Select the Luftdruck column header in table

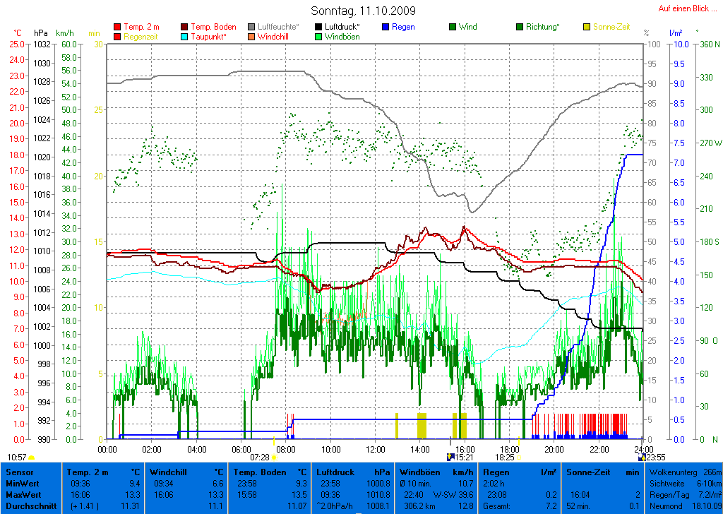(334, 472)
